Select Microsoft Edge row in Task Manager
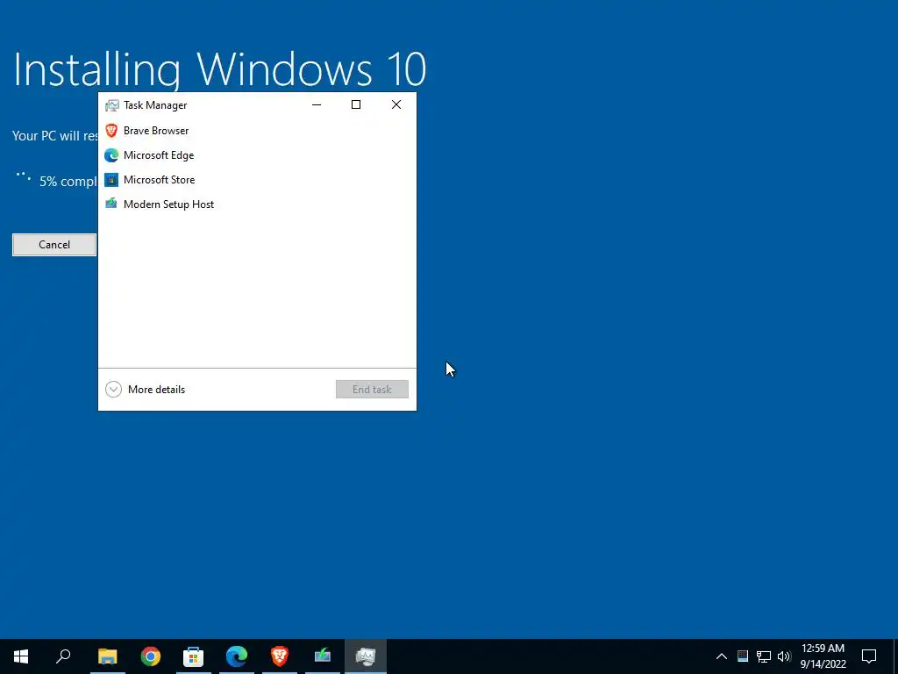898x674 pixels. [x=257, y=155]
